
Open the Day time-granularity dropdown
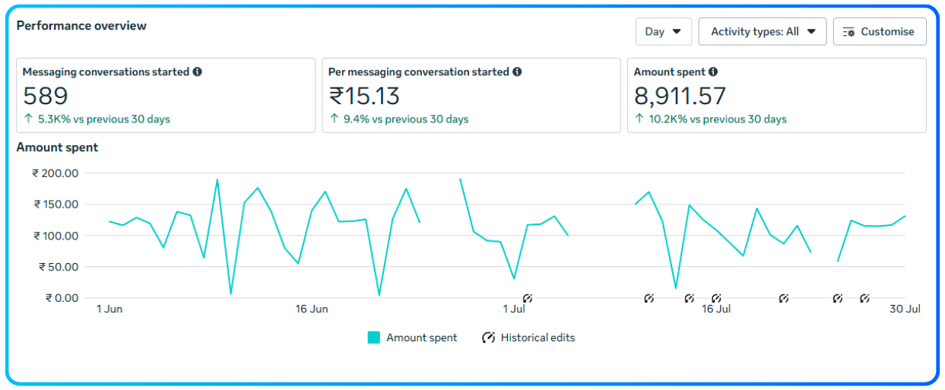pyautogui.click(x=663, y=32)
